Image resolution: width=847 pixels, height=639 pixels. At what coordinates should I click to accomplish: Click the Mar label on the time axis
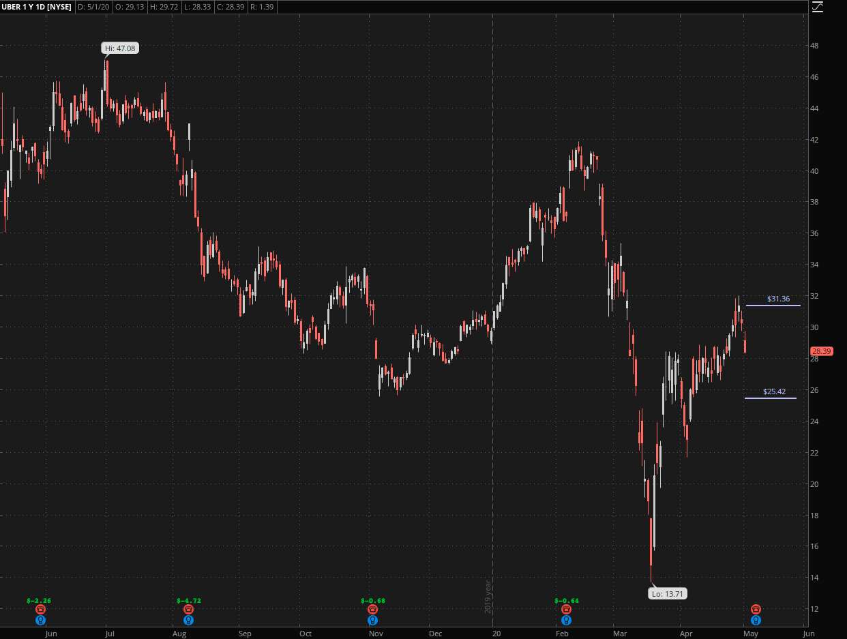tap(621, 634)
